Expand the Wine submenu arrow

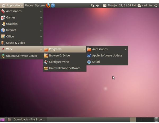(41, 49)
